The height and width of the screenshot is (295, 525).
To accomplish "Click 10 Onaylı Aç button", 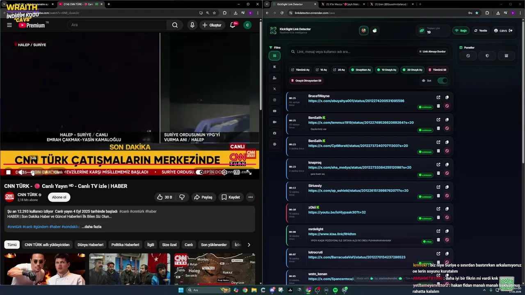I will click(x=386, y=70).
